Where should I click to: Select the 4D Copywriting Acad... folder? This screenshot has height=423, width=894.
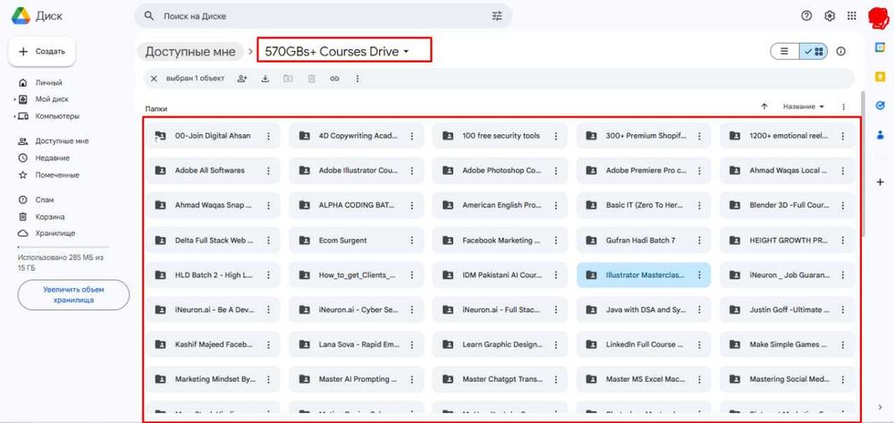tap(356, 136)
